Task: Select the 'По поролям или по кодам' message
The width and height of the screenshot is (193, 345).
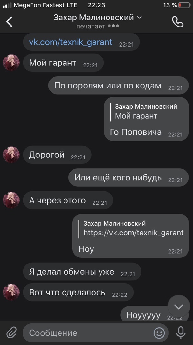Action: coord(119,86)
